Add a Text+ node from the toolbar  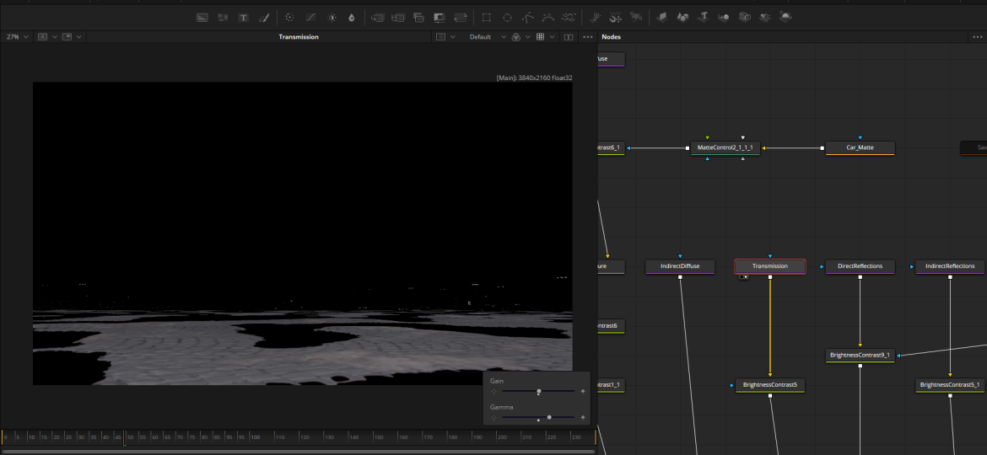pos(243,18)
